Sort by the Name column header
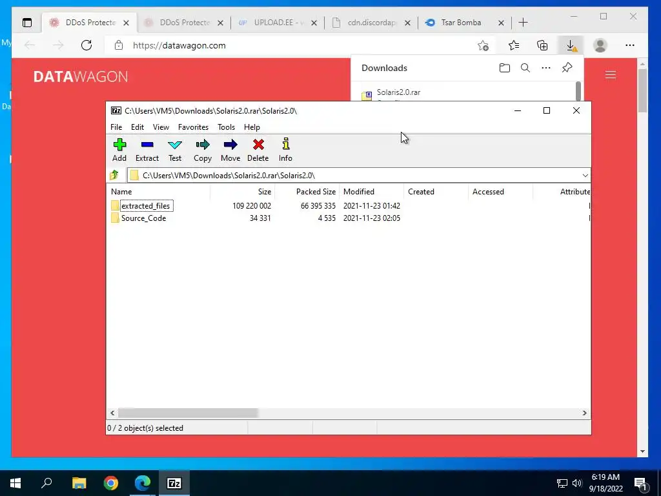This screenshot has height=496, width=661. click(x=159, y=191)
